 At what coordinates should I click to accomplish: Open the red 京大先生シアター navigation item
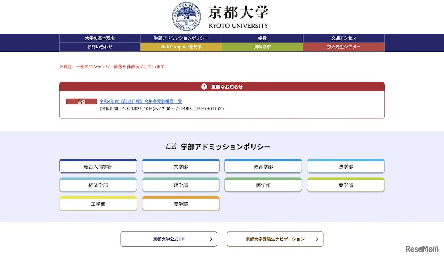click(x=344, y=47)
